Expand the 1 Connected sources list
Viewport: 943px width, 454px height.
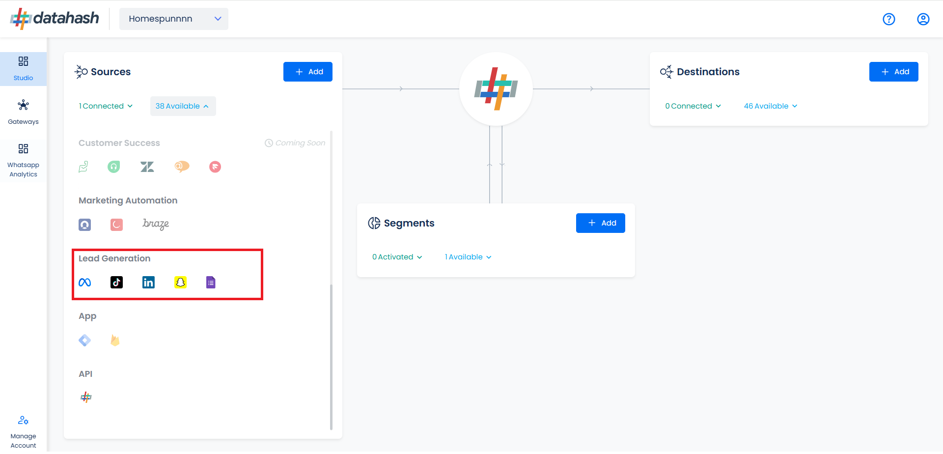click(106, 106)
